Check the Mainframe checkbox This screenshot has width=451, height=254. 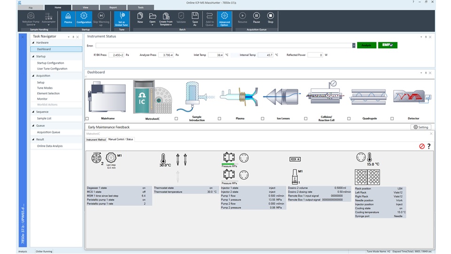coord(87,119)
